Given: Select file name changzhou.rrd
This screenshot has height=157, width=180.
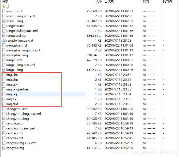Looking at the screenshot, I should 17,109.
